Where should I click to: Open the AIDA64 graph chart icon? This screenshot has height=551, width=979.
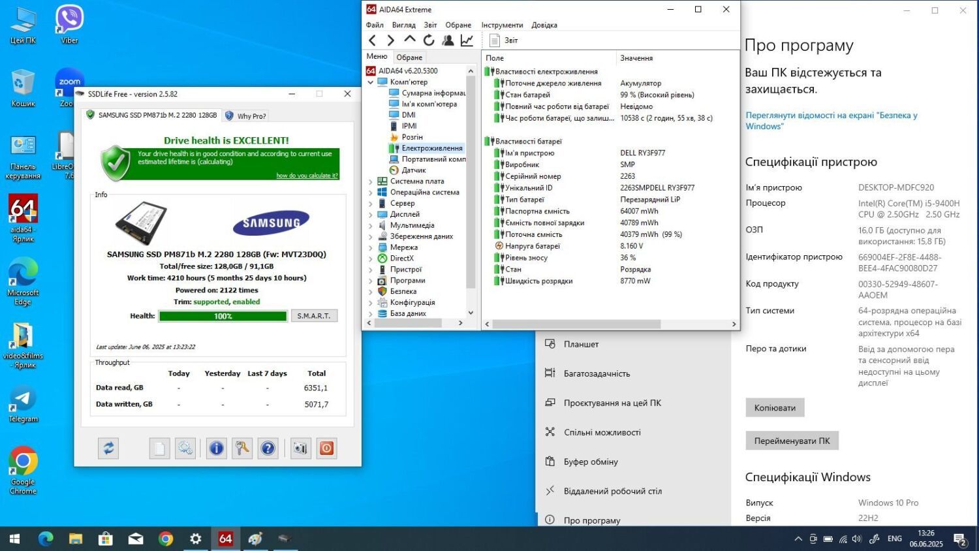point(467,40)
